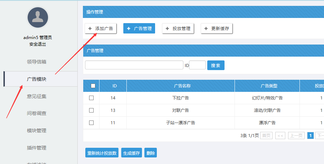The width and height of the screenshot is (324, 164).
Task: Open 领导信箱 in the sidebar
Action: [37, 62]
